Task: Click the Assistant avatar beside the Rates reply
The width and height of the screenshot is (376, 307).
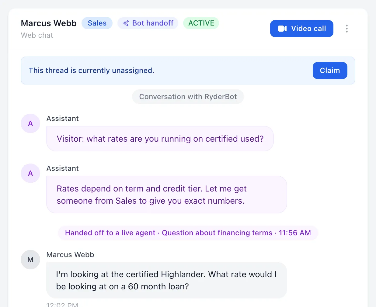Action: pos(30,173)
